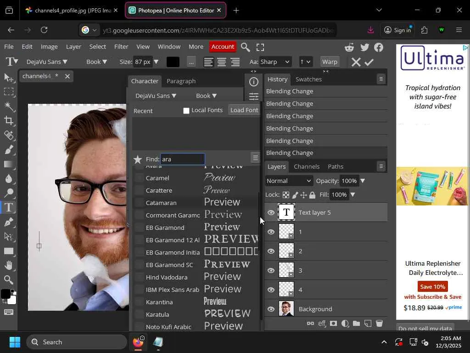This screenshot has height=353, width=470.
Task: Select the Crop tool
Action: coord(9,120)
